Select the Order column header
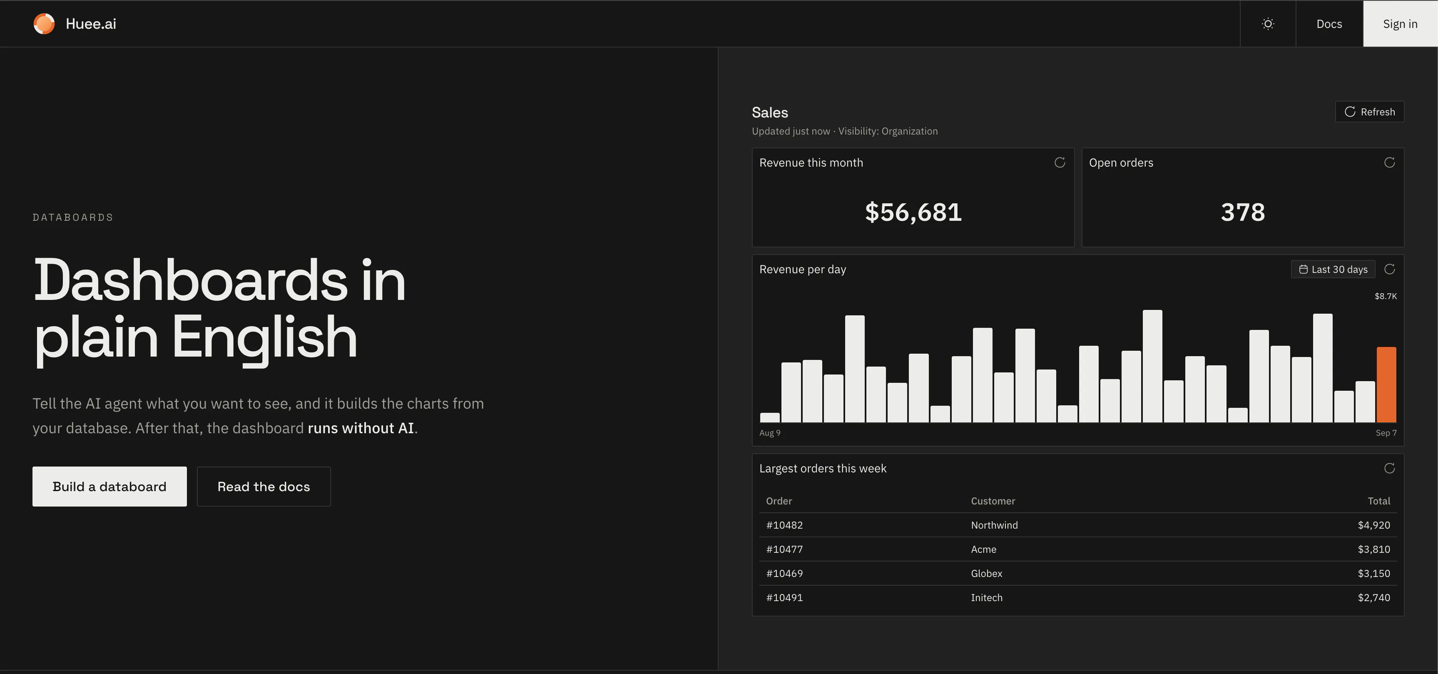1438x674 pixels. (779, 501)
